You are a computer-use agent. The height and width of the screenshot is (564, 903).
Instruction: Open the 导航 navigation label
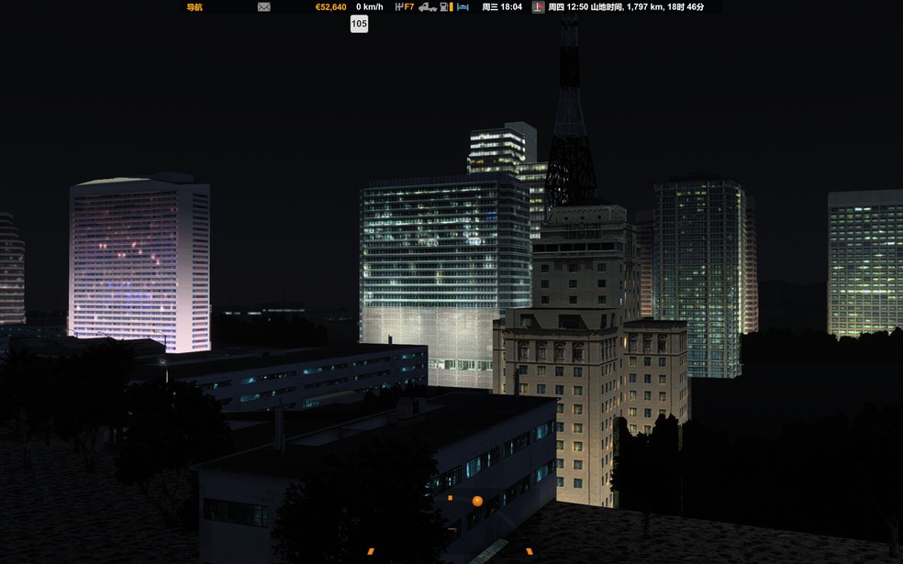click(194, 7)
